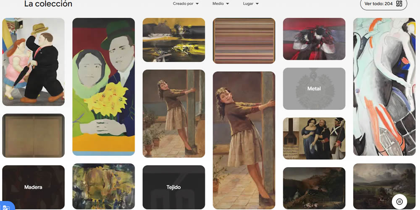Open the red abstract painting with feathers

(314, 39)
